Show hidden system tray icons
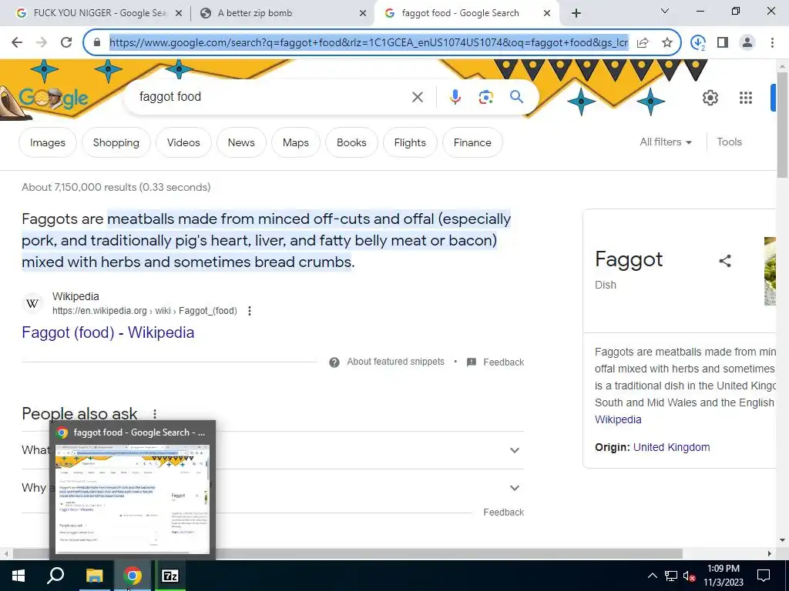Image resolution: width=789 pixels, height=591 pixels. click(x=652, y=576)
